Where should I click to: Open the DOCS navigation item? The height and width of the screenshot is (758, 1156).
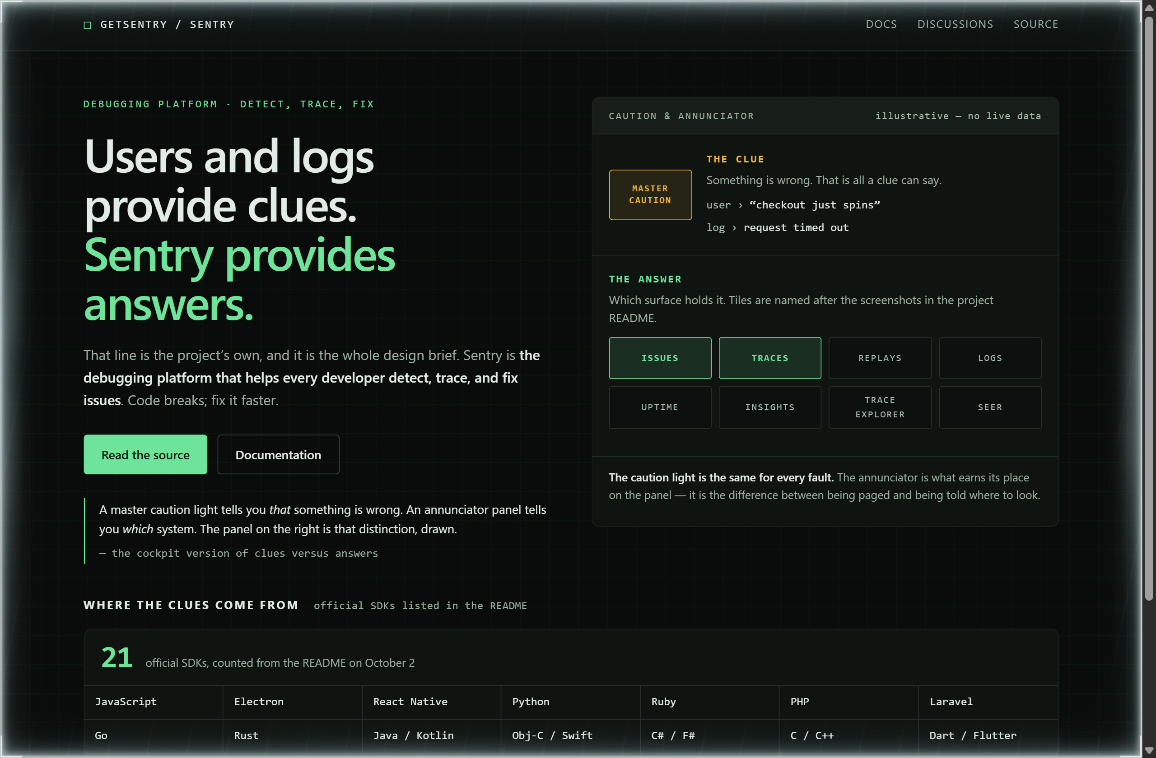(881, 24)
